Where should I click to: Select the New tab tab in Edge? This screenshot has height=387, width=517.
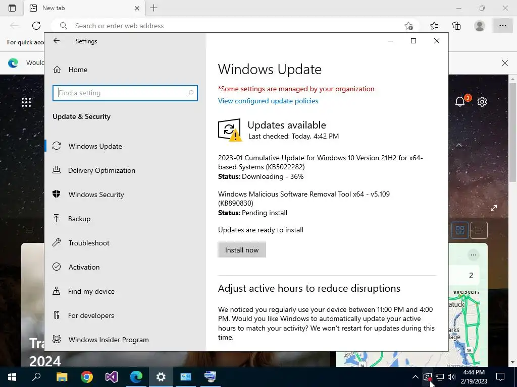(x=84, y=8)
